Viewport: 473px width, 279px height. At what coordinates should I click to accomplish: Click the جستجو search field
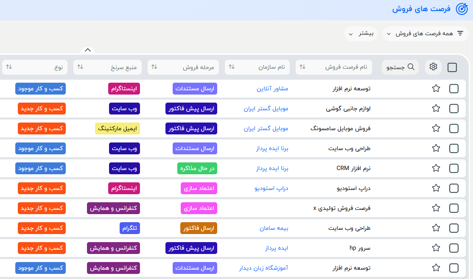400,67
